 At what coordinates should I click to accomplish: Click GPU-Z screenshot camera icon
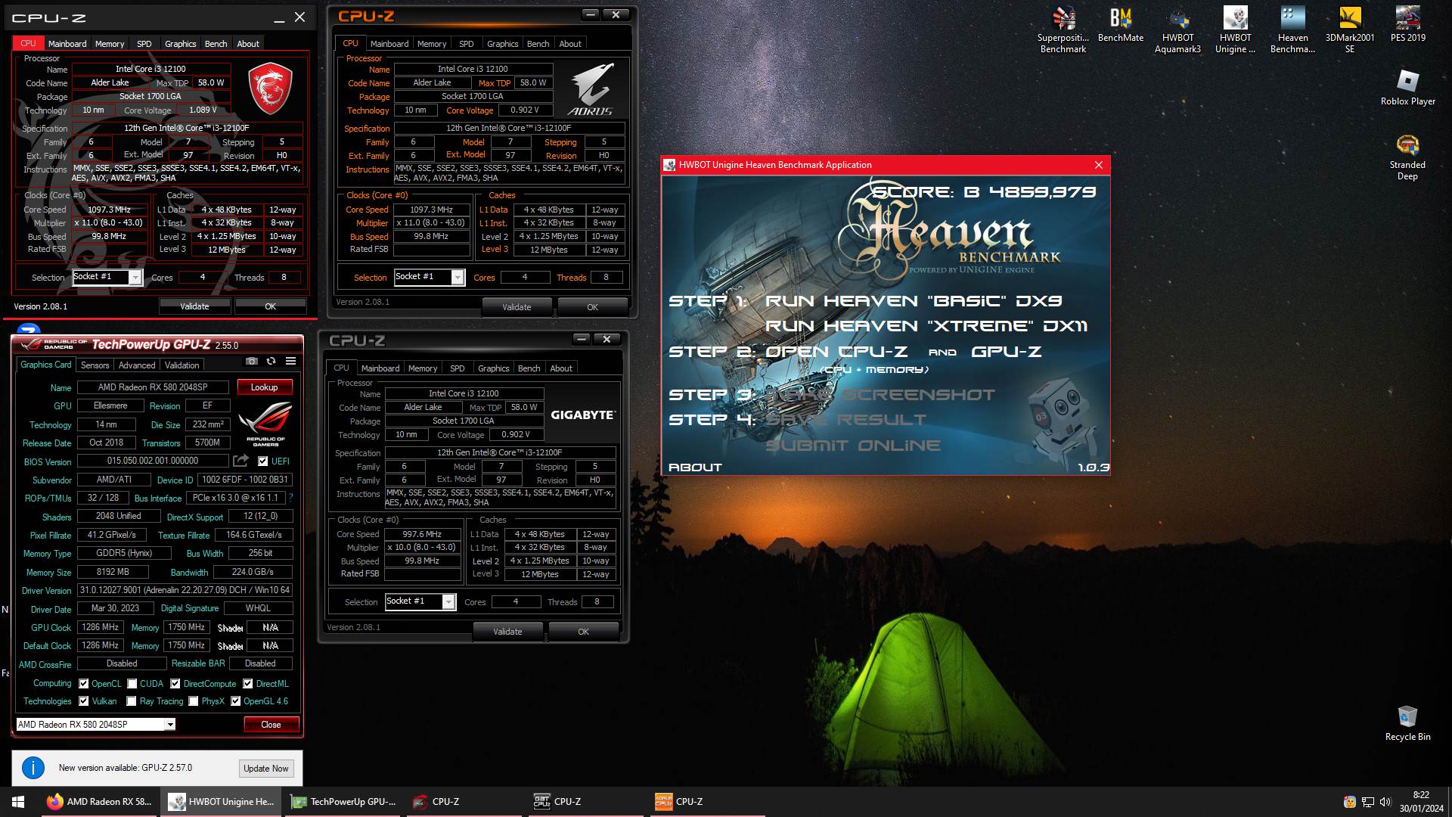[x=252, y=362]
